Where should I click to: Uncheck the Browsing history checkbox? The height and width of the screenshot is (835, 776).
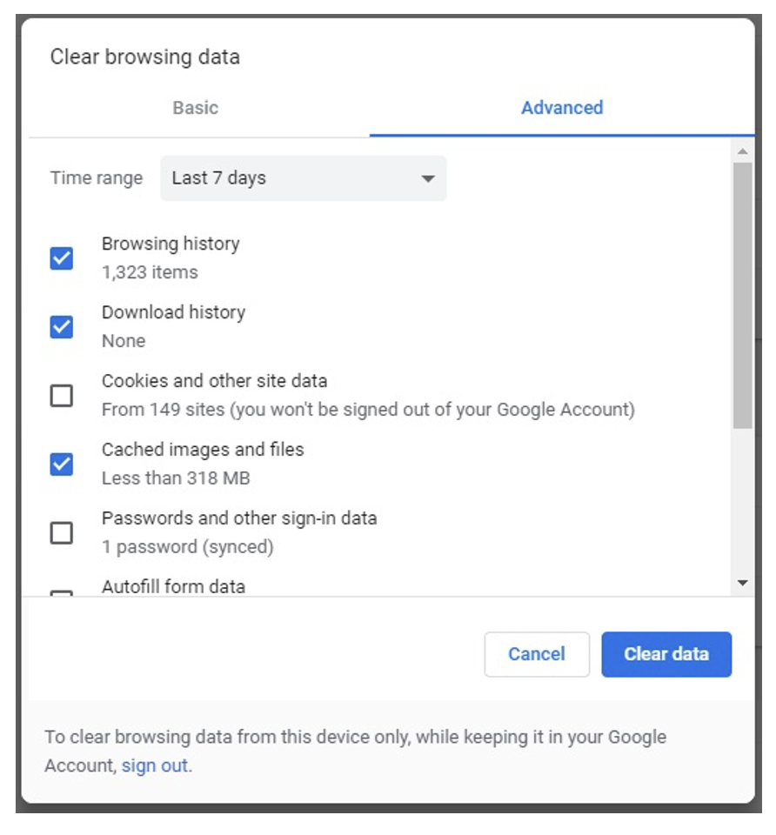(x=62, y=258)
